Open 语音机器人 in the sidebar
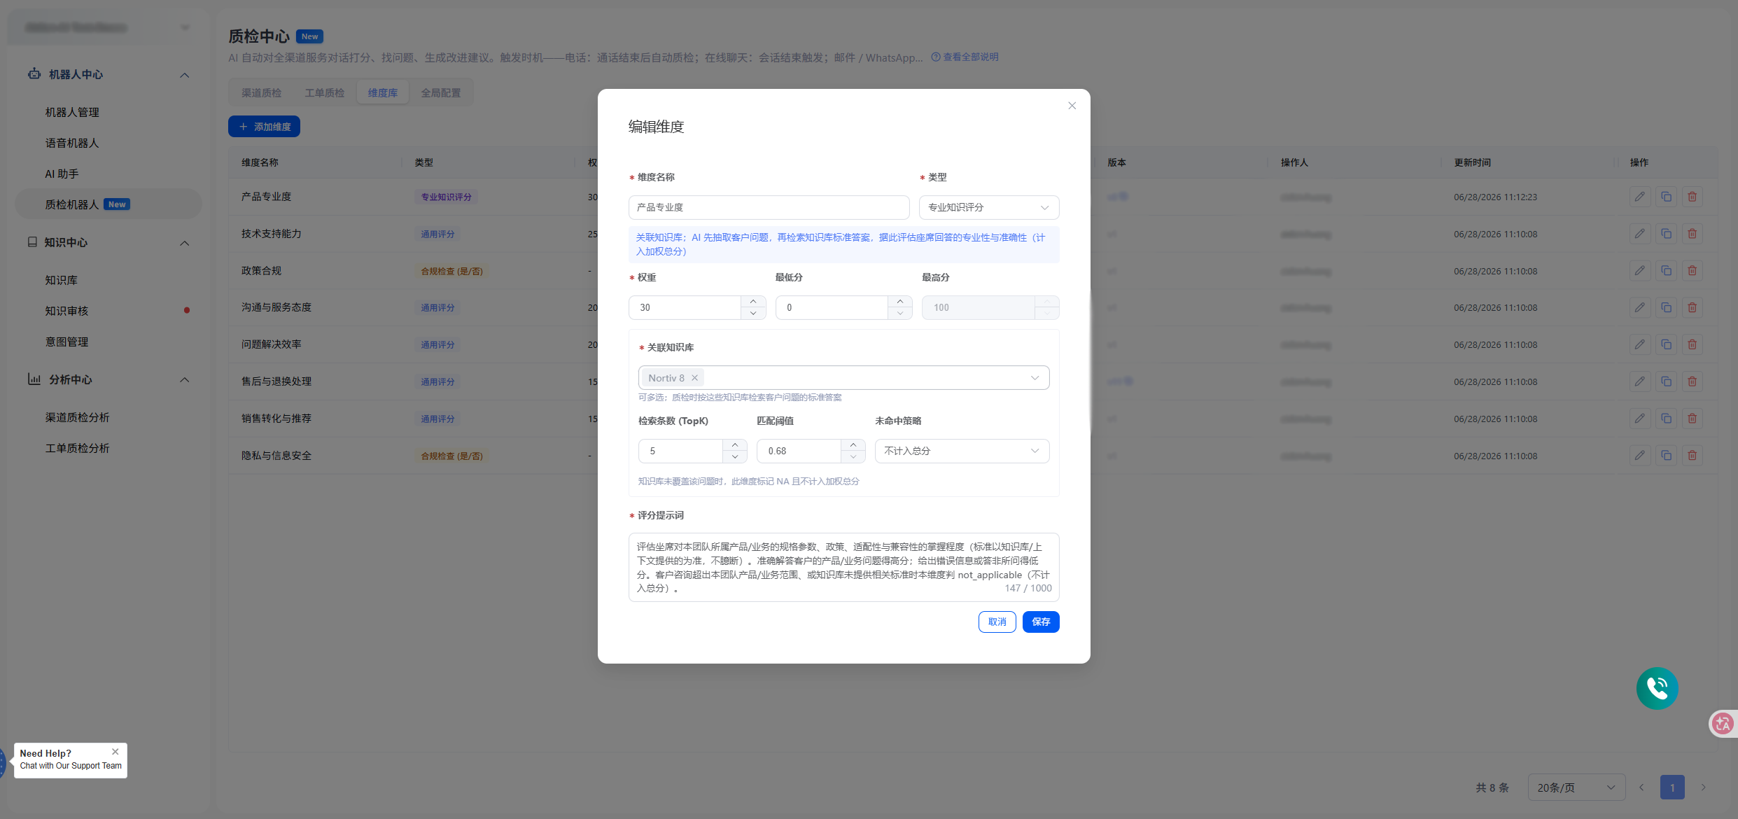1738x819 pixels. (72, 143)
